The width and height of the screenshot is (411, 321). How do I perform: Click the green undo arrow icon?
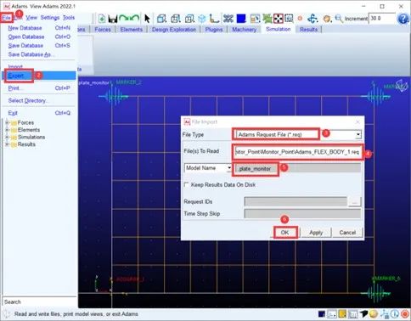(135, 19)
